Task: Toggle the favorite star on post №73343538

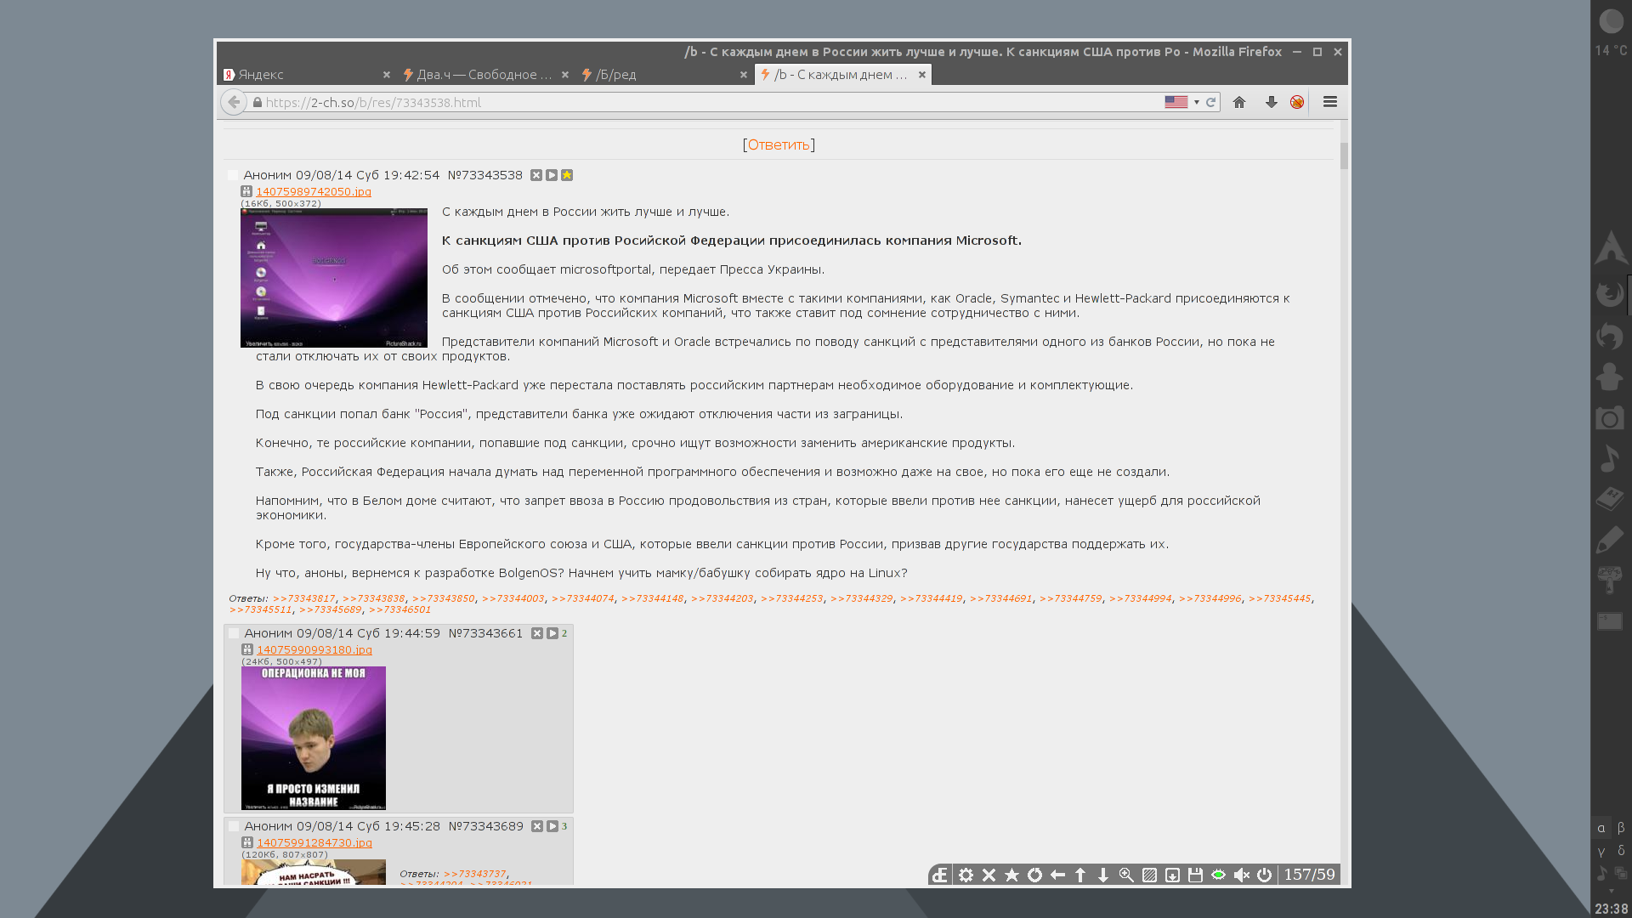Action: click(567, 175)
